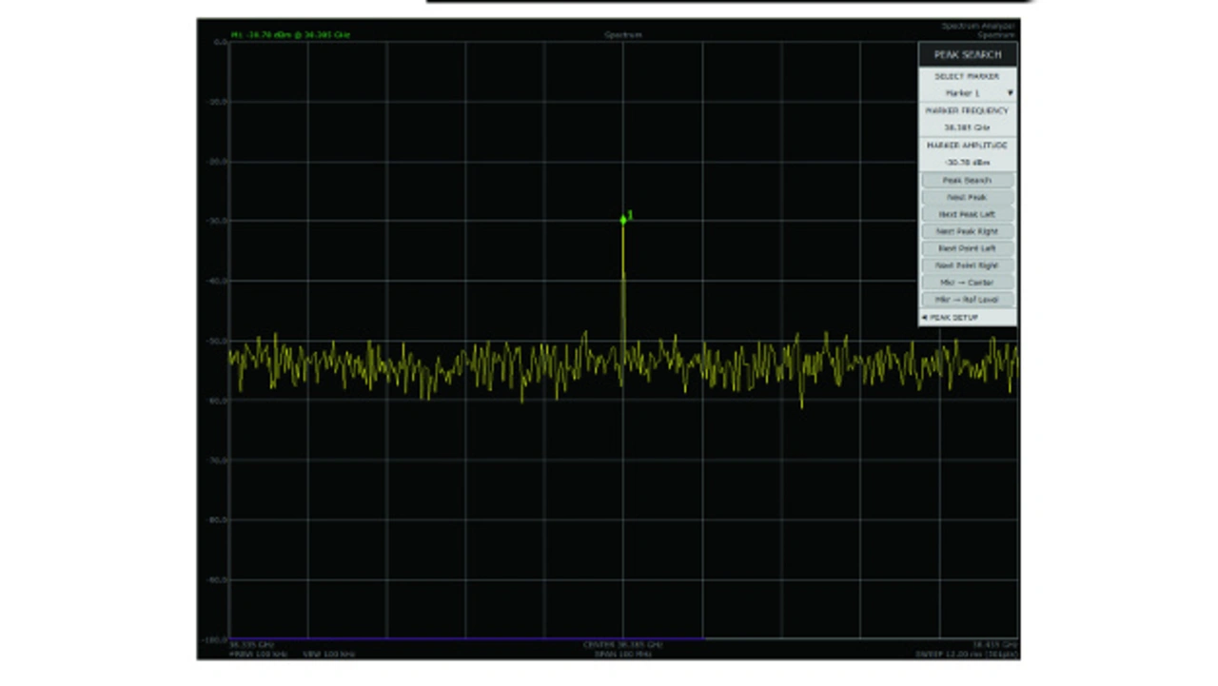Apply Mkr → Ref Level
This screenshot has width=1218, height=686.
click(967, 300)
